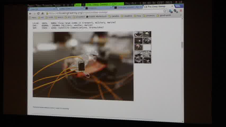Click the scrollbar down arrow
226x127 pixels.
183,121
